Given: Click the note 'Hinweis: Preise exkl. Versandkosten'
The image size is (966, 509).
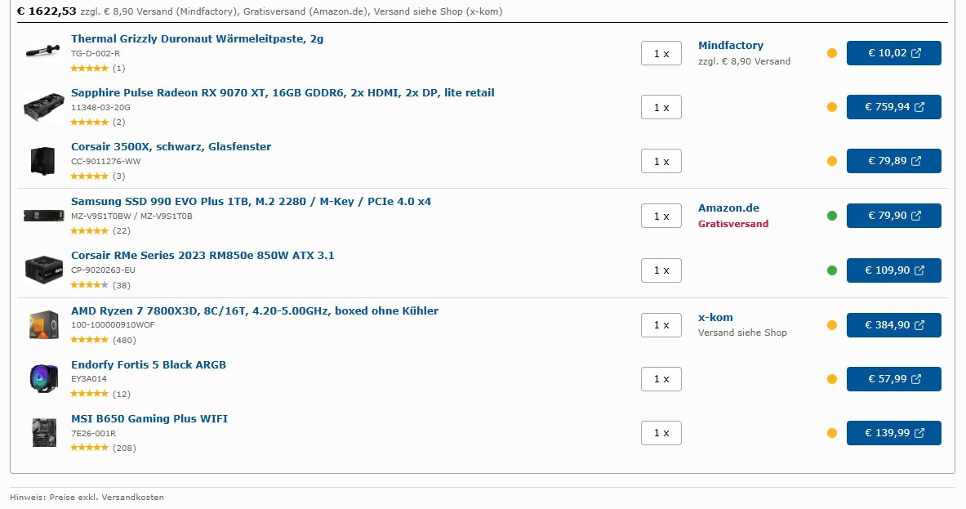Looking at the screenshot, I should pos(87,498).
